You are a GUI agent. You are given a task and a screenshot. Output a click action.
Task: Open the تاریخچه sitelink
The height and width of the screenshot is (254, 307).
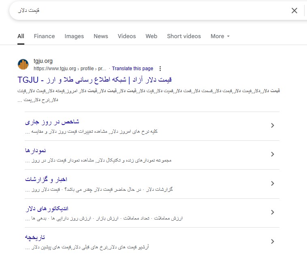(x=35, y=237)
